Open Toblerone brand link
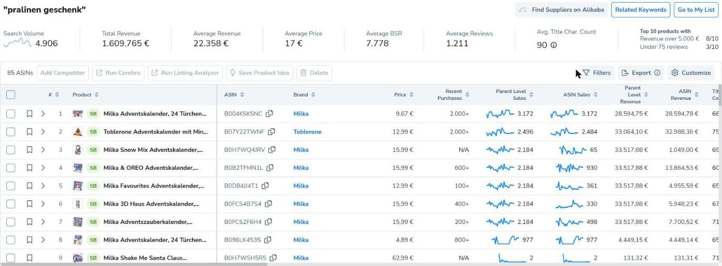 tap(307, 132)
